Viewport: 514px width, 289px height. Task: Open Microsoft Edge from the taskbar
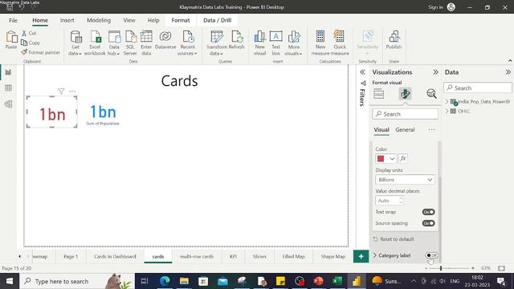pos(165,281)
